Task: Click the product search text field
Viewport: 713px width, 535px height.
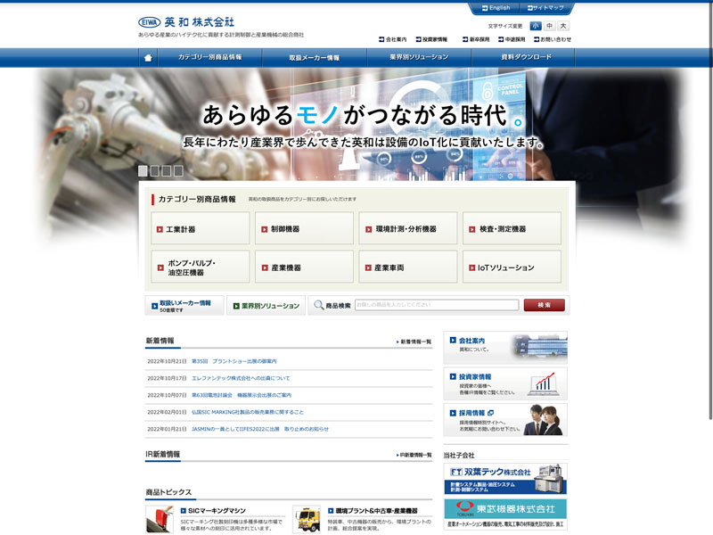Action: tap(436, 305)
